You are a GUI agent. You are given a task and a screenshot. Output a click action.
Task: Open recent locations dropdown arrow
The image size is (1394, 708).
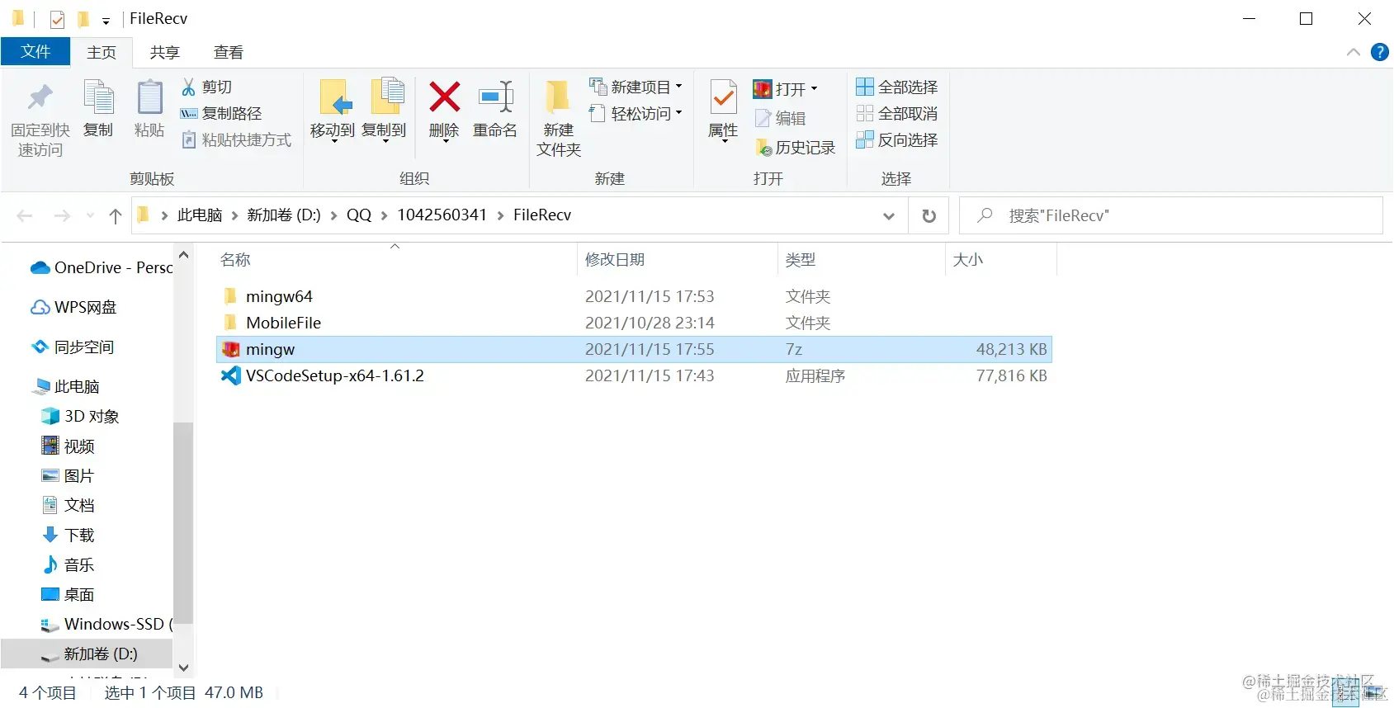(x=90, y=215)
